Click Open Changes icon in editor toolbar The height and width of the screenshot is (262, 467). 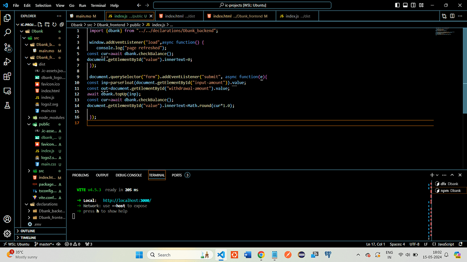pos(444,16)
